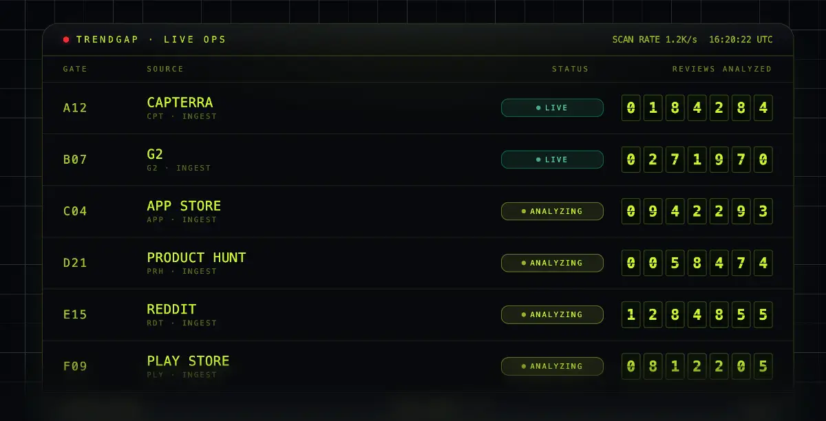Image resolution: width=826 pixels, height=421 pixels.
Task: Open the PLAY STORE source entry
Action: tap(188, 360)
